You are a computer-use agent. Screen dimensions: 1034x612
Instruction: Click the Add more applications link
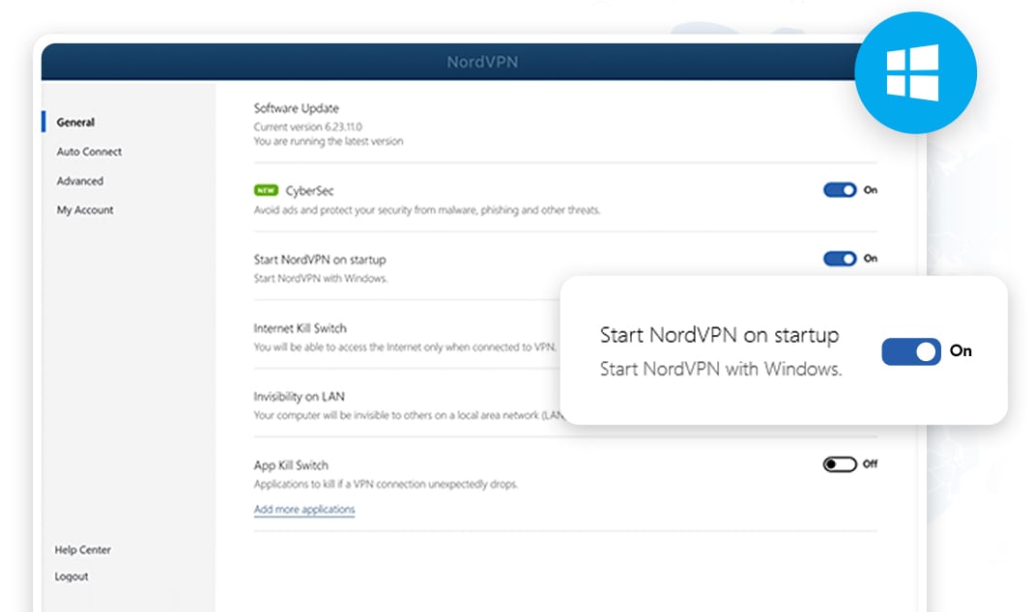click(x=304, y=510)
